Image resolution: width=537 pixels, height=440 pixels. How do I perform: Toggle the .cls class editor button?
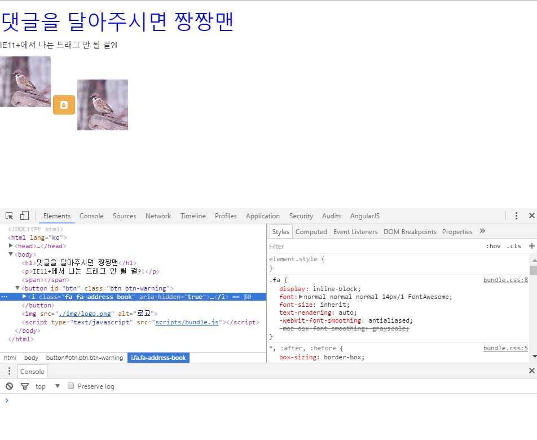click(514, 246)
